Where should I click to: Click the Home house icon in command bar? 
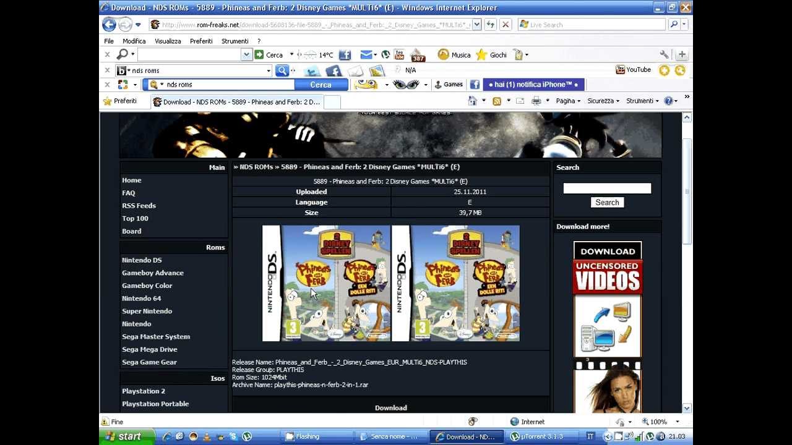[473, 101]
